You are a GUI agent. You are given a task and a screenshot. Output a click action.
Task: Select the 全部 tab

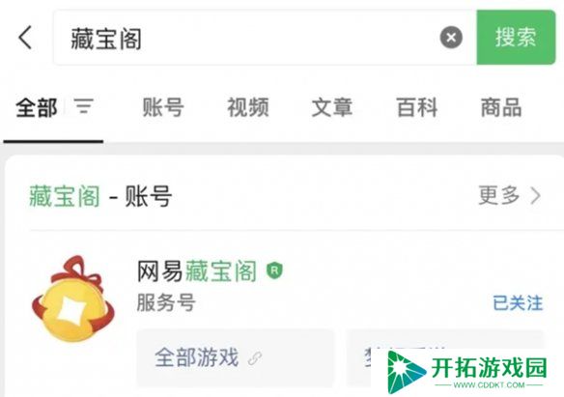pos(37,107)
